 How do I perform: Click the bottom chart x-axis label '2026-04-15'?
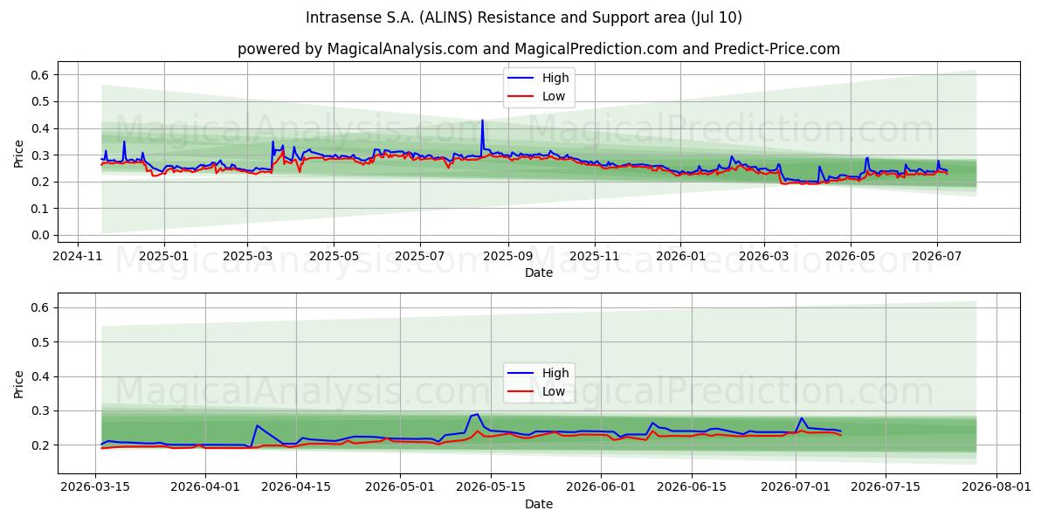tap(296, 488)
